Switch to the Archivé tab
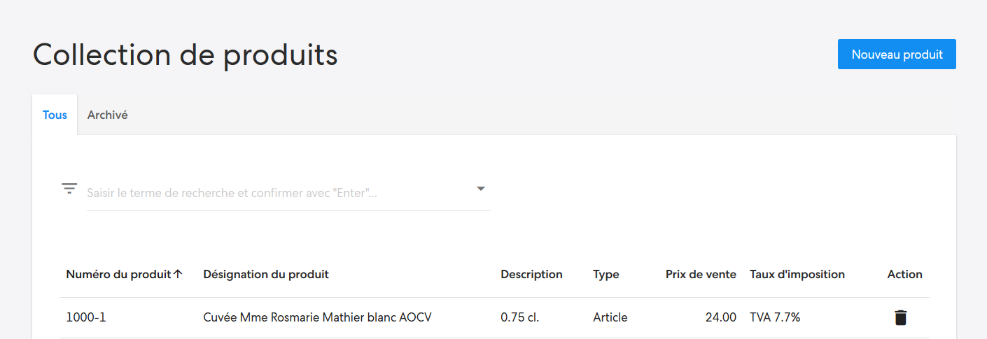The height and width of the screenshot is (339, 987). [107, 115]
